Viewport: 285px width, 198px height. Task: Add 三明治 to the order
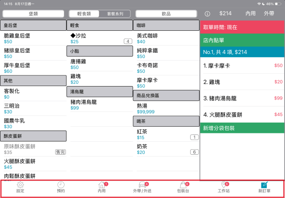(x=33, y=108)
